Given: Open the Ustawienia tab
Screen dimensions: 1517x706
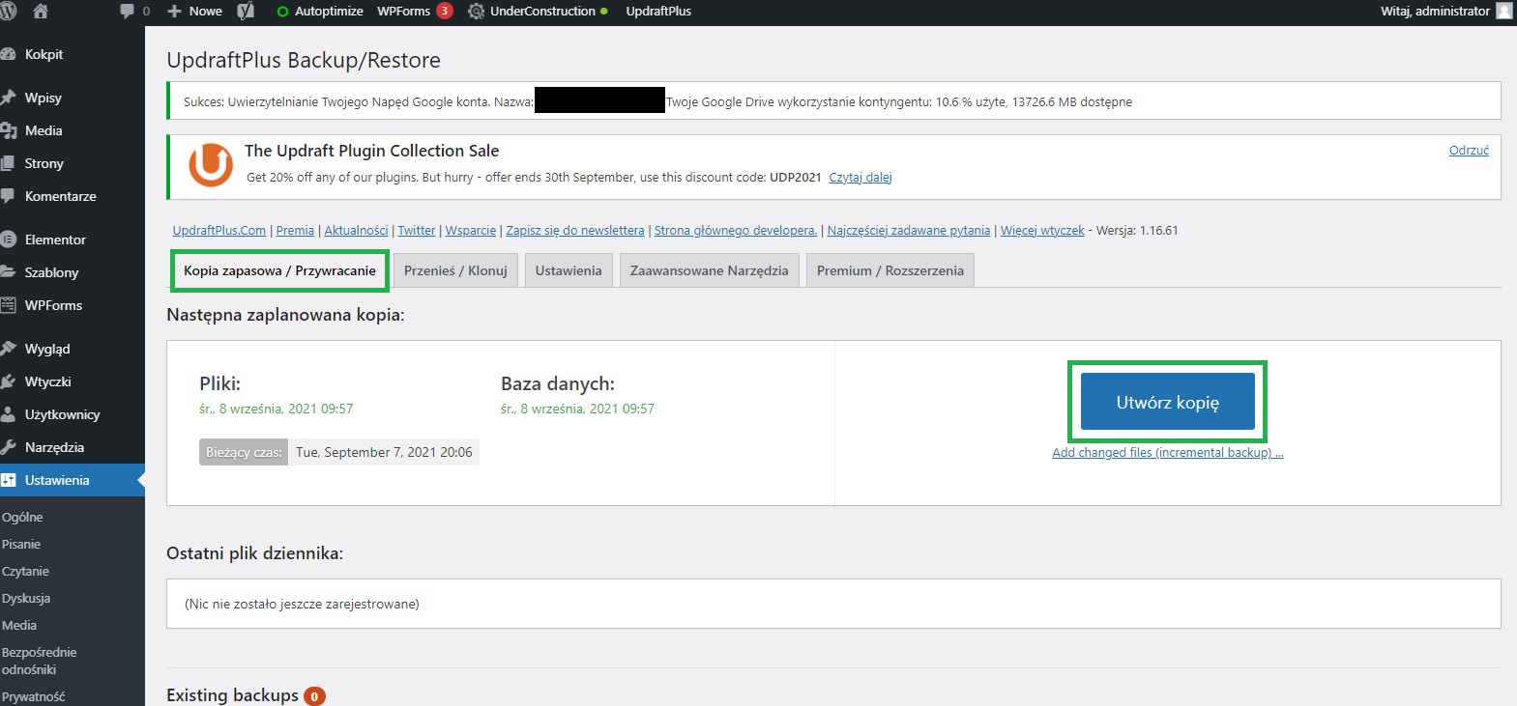Looking at the screenshot, I should click(569, 270).
